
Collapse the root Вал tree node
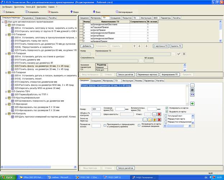(x=3, y=22)
